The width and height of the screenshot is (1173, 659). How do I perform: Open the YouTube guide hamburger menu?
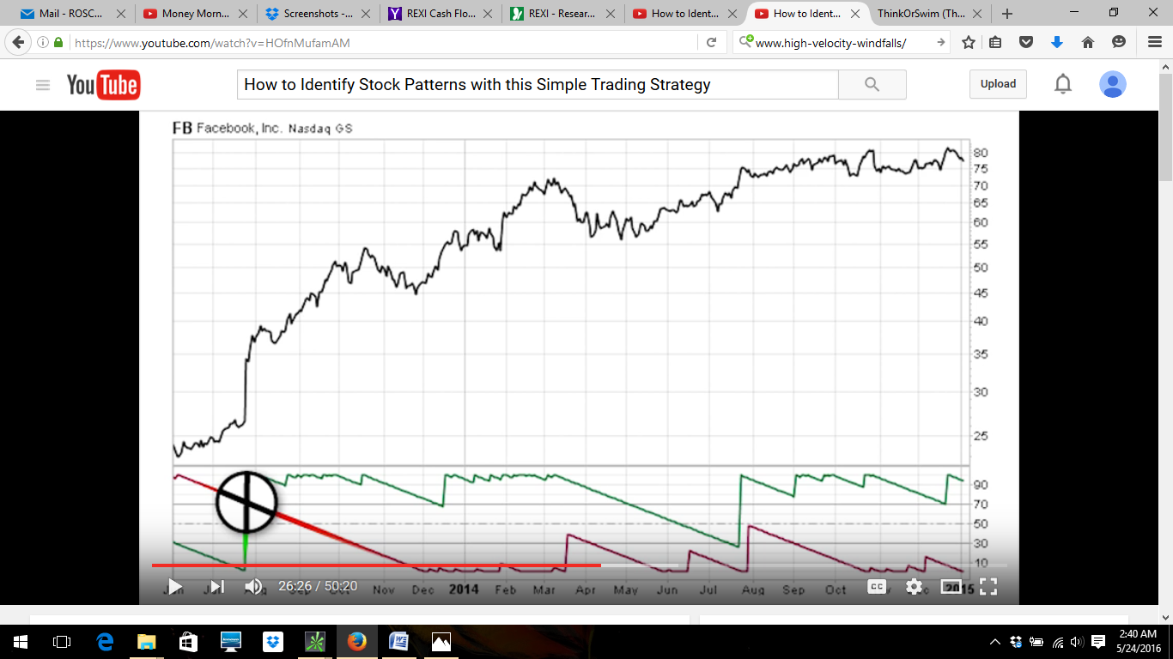(43, 85)
